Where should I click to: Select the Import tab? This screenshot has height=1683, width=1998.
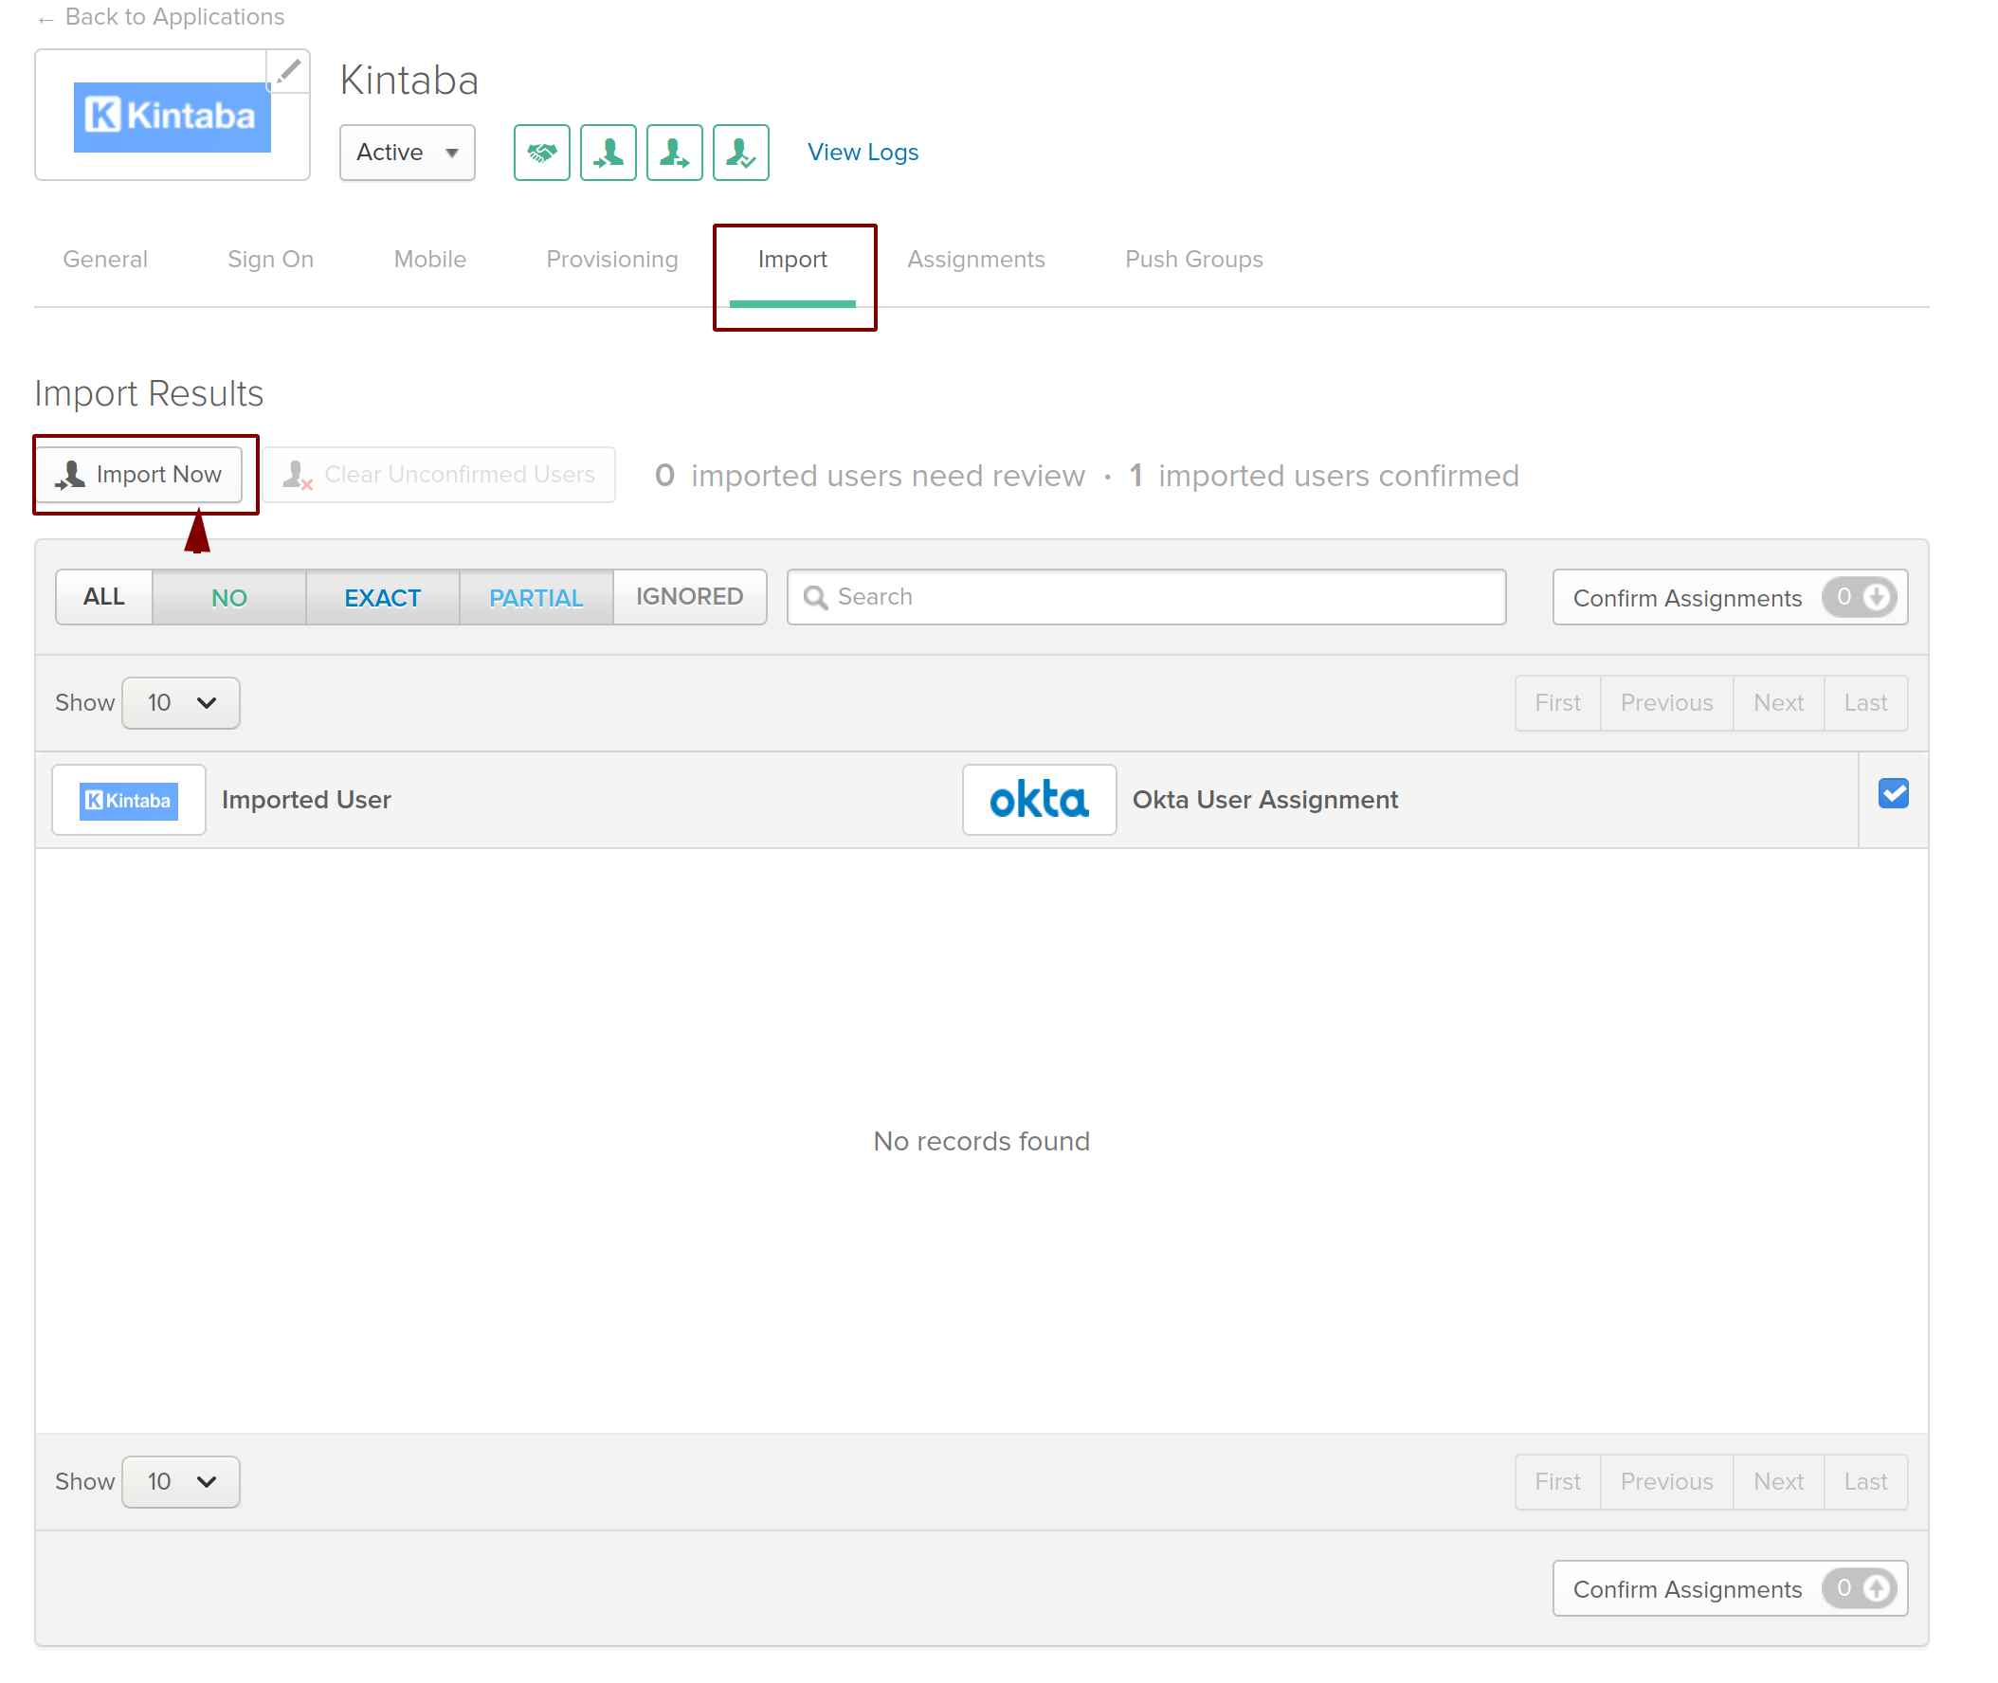pos(792,260)
